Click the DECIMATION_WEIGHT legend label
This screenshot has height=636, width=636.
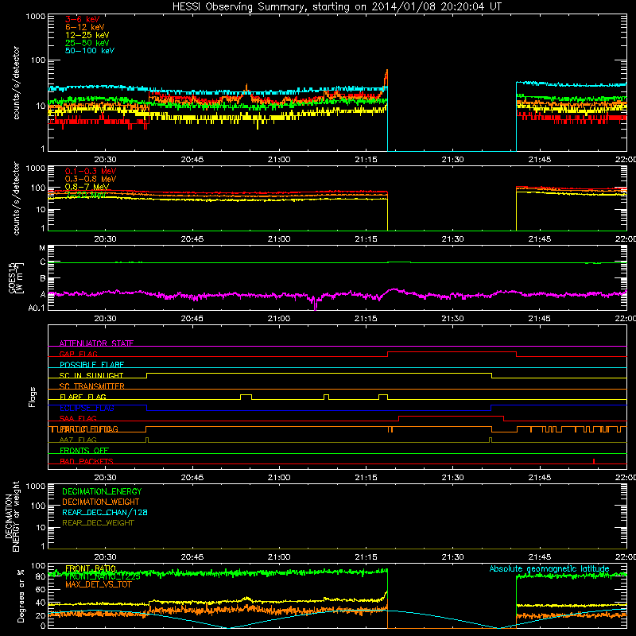tap(101, 502)
